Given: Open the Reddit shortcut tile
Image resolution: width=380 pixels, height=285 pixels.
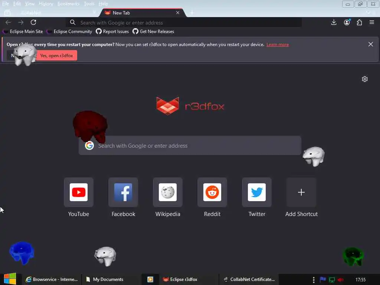Looking at the screenshot, I should click(x=212, y=192).
